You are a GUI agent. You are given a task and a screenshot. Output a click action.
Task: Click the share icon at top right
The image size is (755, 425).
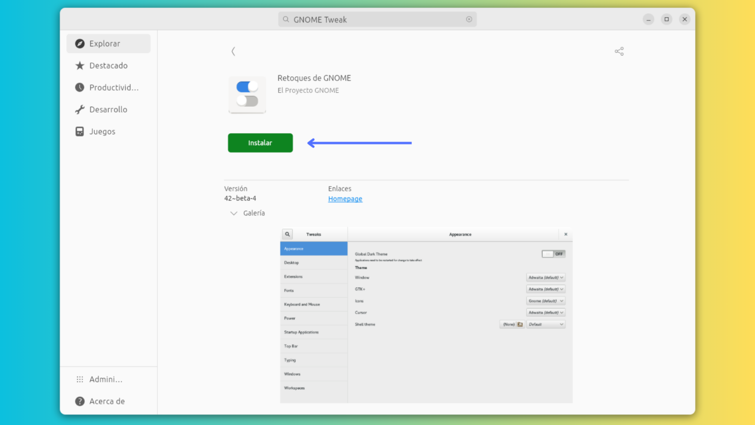619,51
